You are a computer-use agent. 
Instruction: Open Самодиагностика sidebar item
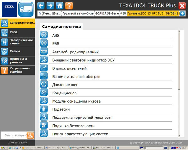click(18, 23)
